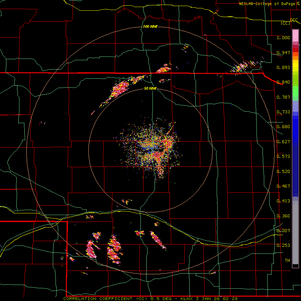
Task: Click the 0.893 value on the color scale
Action: pos(283,67)
